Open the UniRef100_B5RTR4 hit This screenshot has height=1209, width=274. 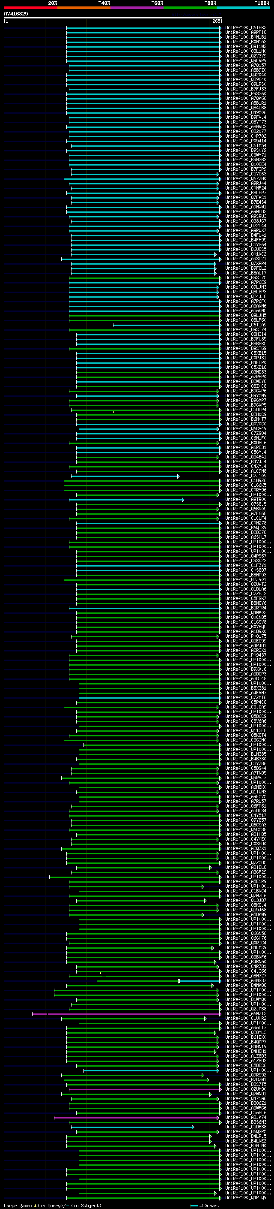(246, 608)
